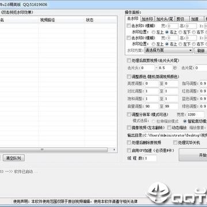Click the 去片尾 input field
The image size is (207, 207).
(x=201, y=68)
